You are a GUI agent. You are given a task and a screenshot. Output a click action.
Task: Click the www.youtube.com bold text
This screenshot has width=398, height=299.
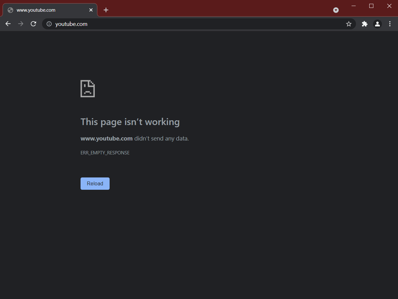pos(106,138)
